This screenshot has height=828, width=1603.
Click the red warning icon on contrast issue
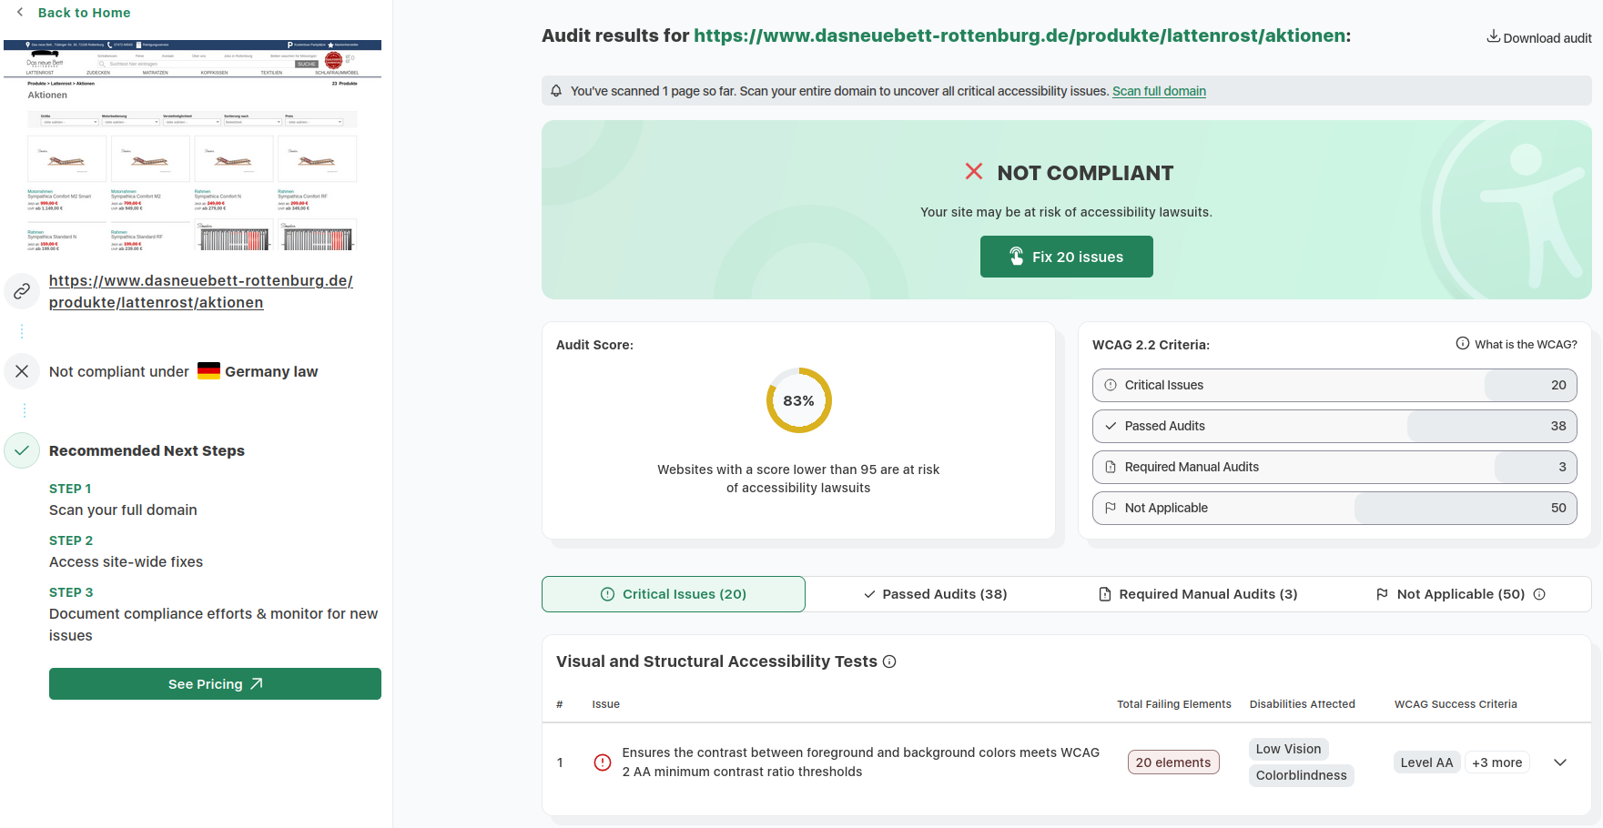(603, 762)
